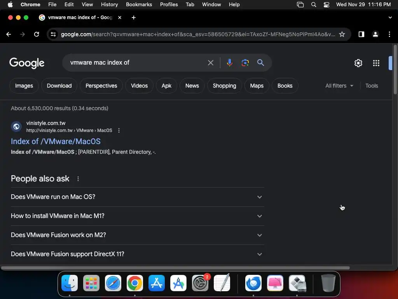The width and height of the screenshot is (398, 299).
Task: Open the Bookmarks menu
Action: point(139,5)
